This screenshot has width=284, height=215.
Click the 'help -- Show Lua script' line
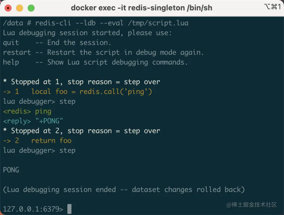tap(95, 62)
